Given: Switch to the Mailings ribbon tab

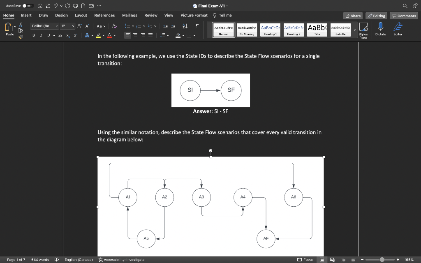Looking at the screenshot, I should [130, 15].
